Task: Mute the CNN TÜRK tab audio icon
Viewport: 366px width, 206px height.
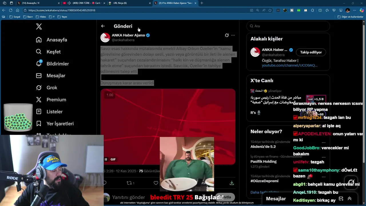Action: (x=69, y=3)
